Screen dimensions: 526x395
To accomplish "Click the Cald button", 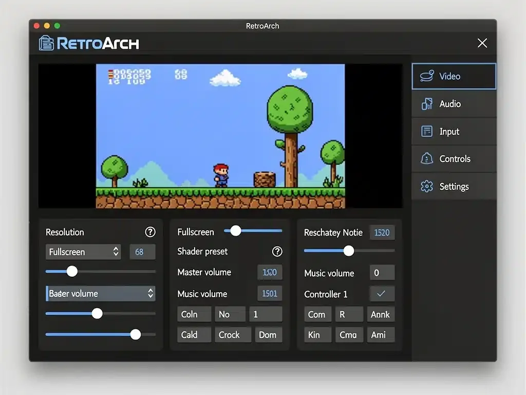I will tap(194, 334).
